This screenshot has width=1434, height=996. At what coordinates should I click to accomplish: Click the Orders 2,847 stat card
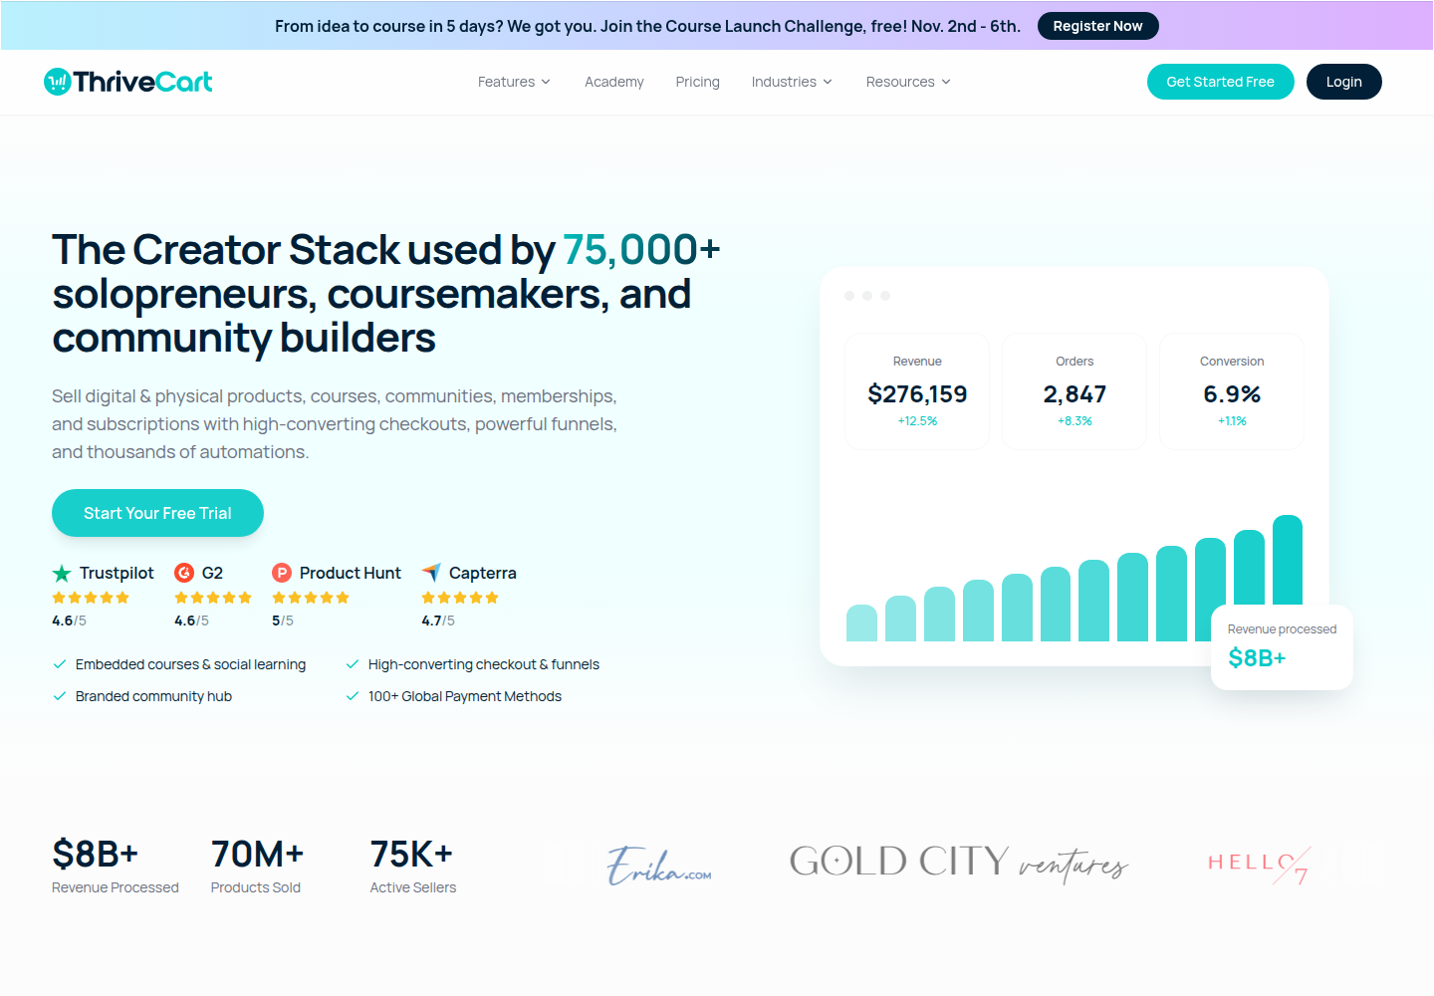[1075, 391]
